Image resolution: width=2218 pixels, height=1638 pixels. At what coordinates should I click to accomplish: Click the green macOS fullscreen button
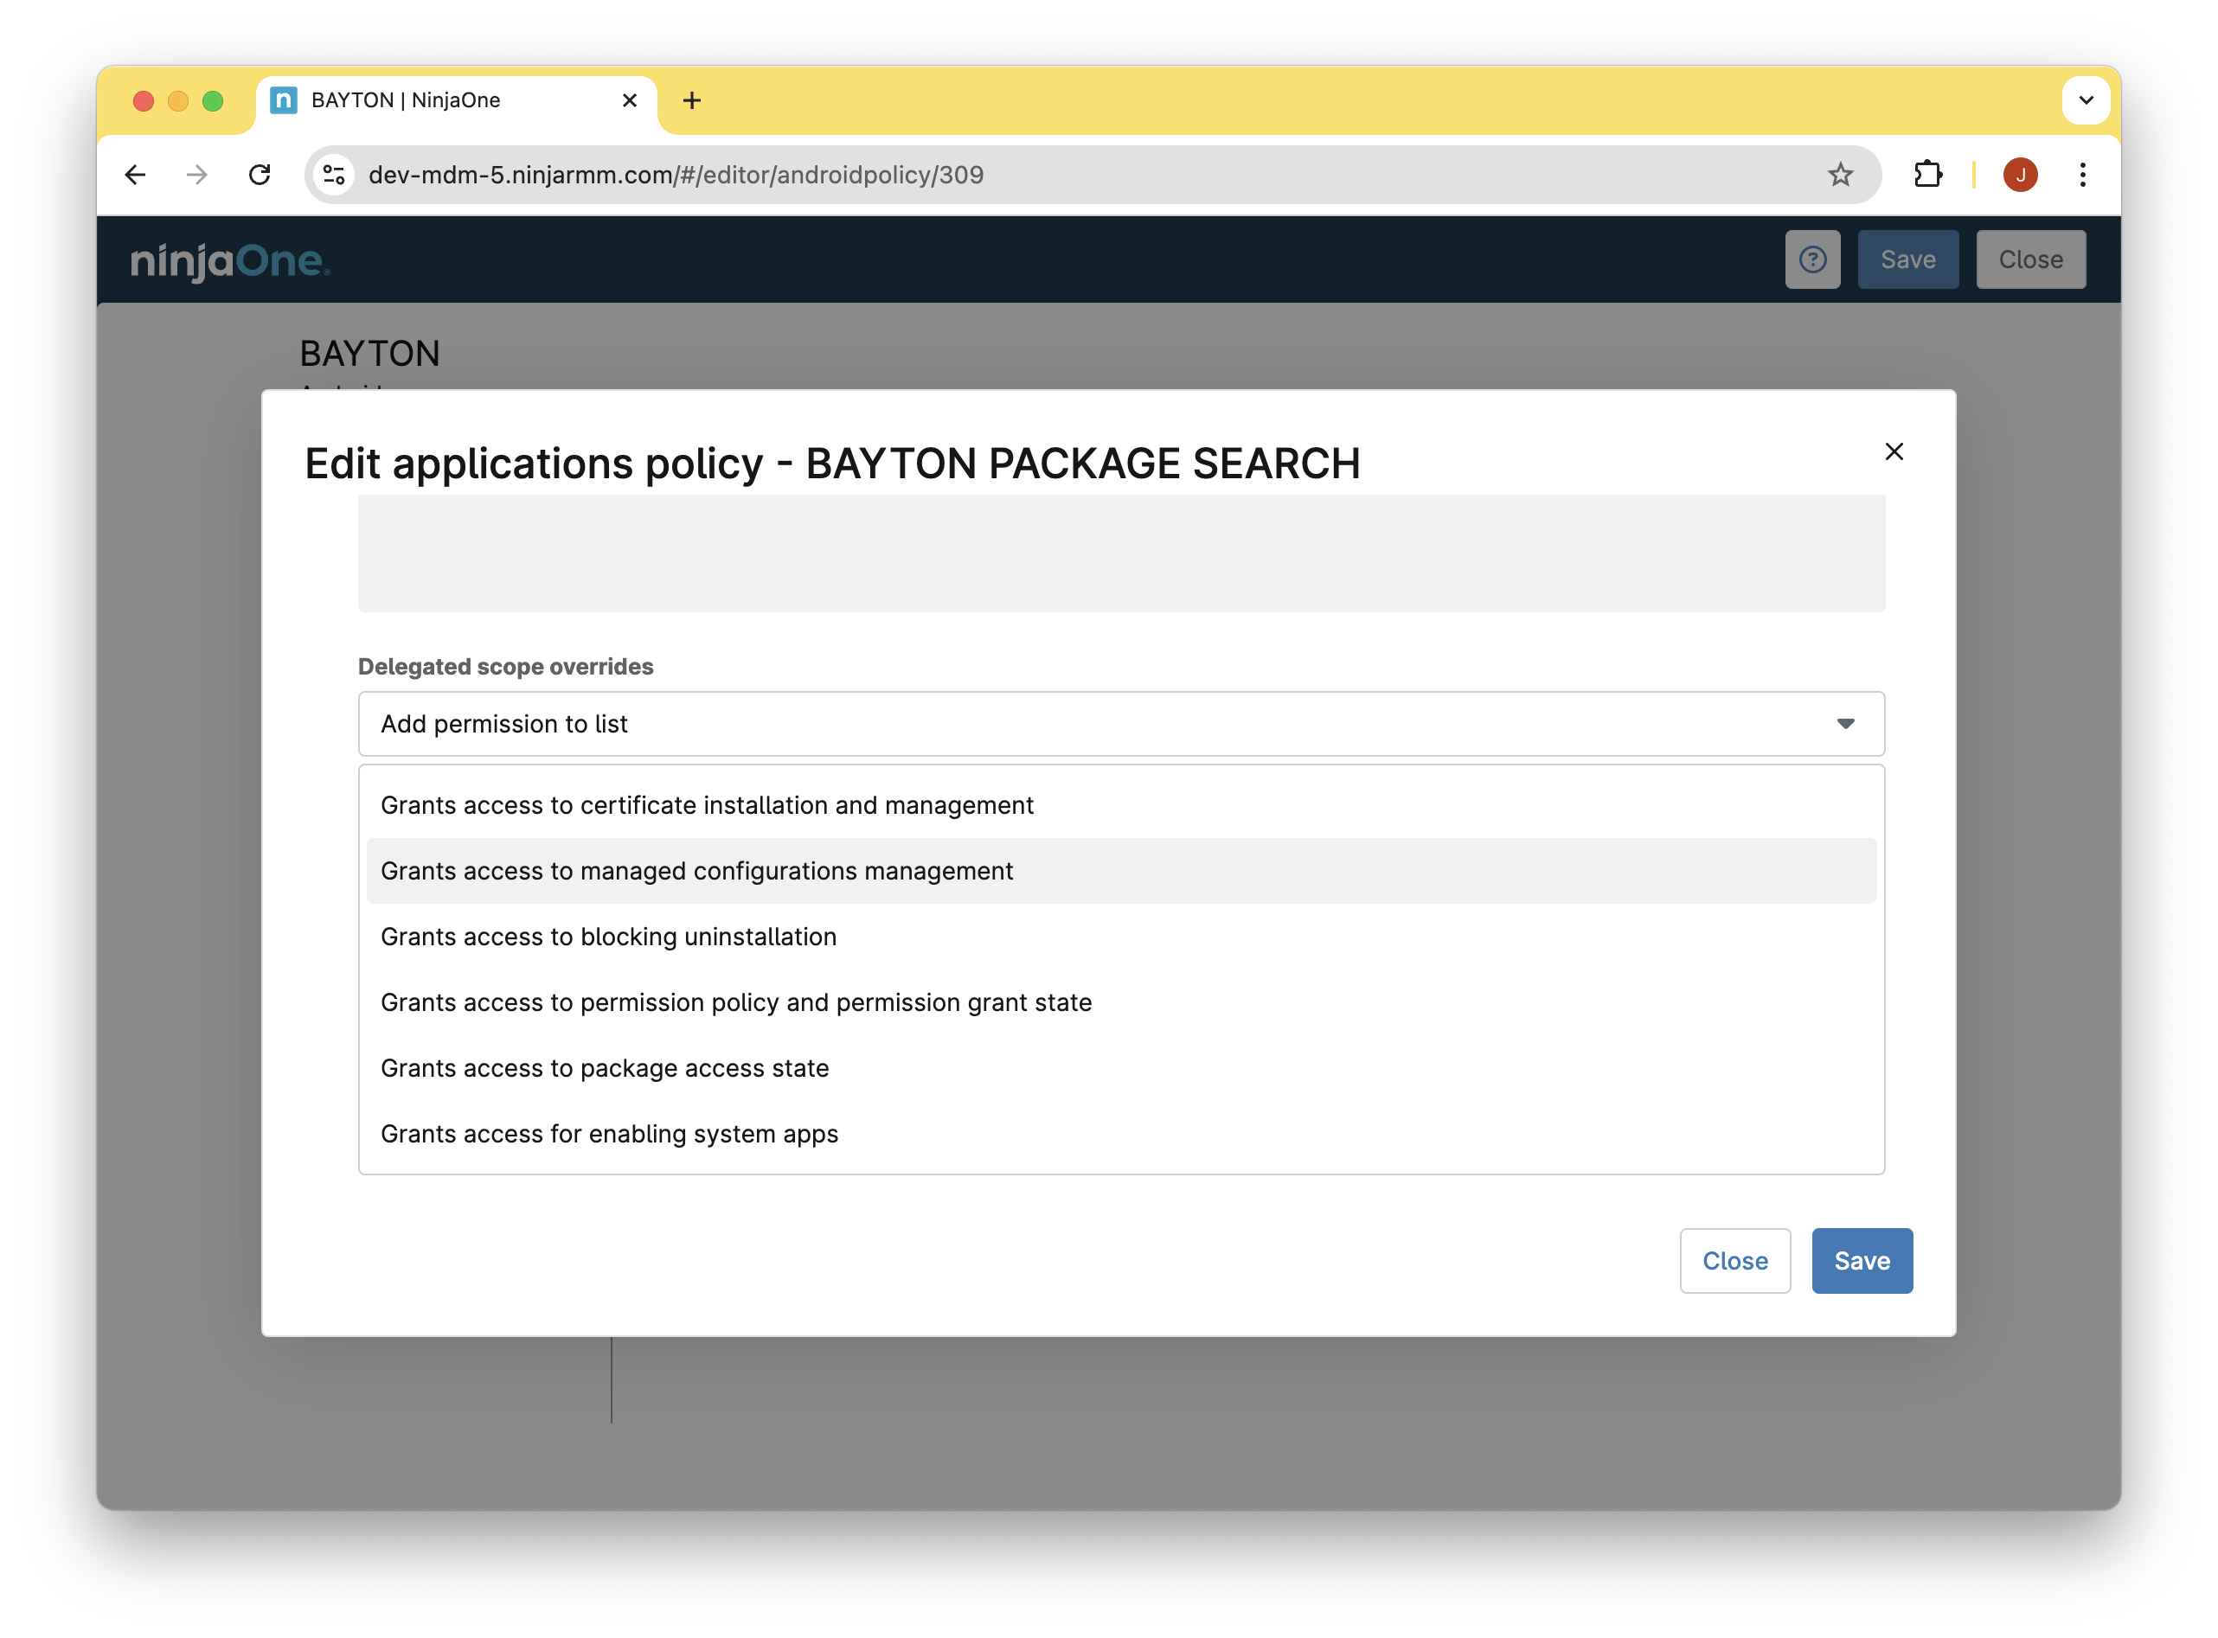coord(213,101)
